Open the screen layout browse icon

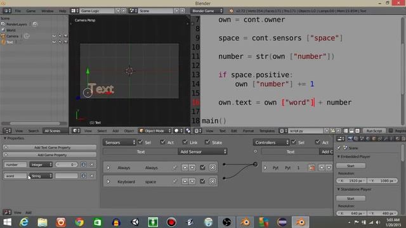[x=75, y=11]
